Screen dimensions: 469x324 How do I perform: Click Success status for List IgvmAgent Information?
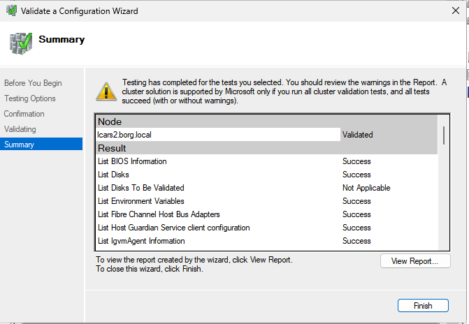click(356, 241)
